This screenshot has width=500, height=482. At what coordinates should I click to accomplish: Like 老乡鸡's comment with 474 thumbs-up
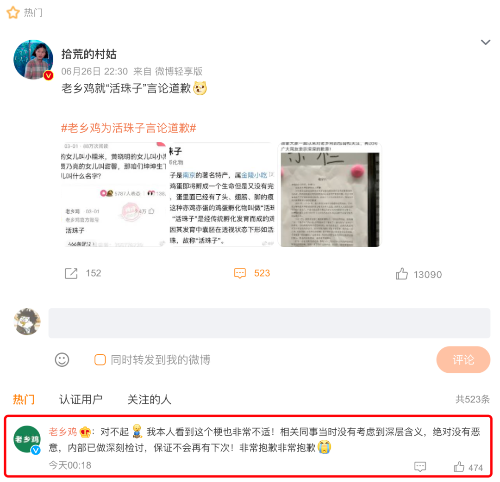[x=459, y=467]
